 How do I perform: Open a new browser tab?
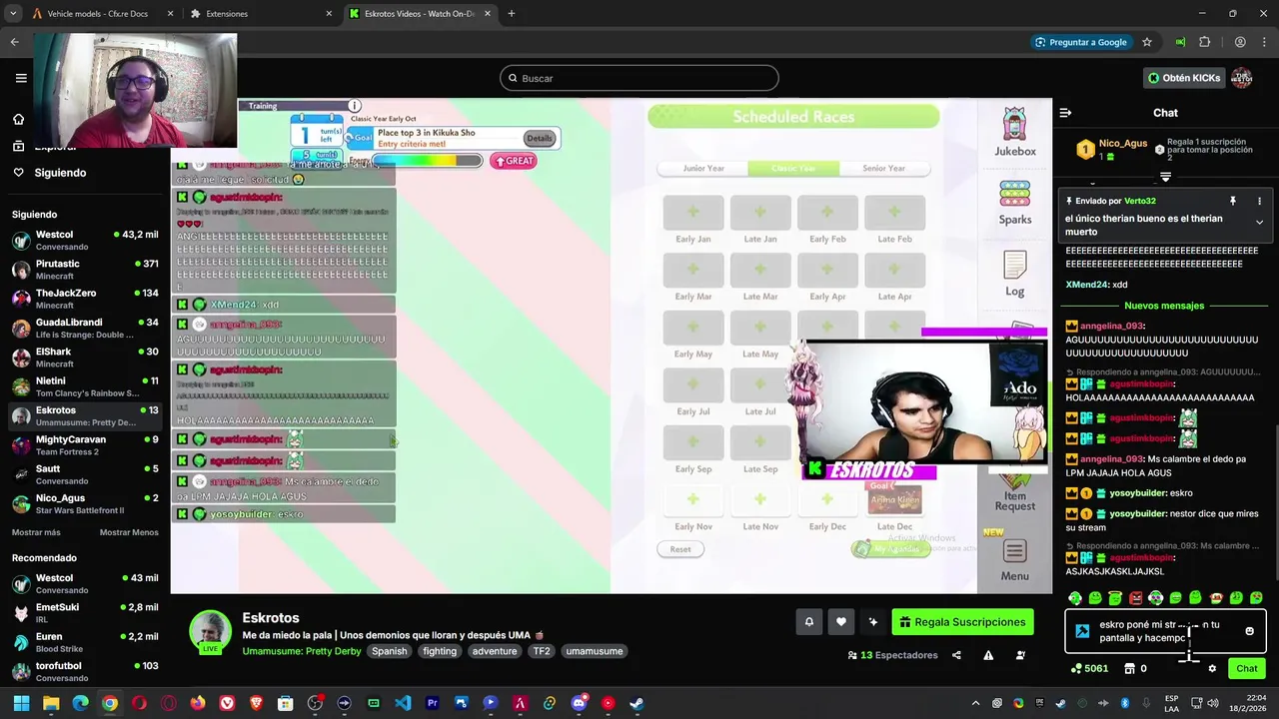click(512, 14)
